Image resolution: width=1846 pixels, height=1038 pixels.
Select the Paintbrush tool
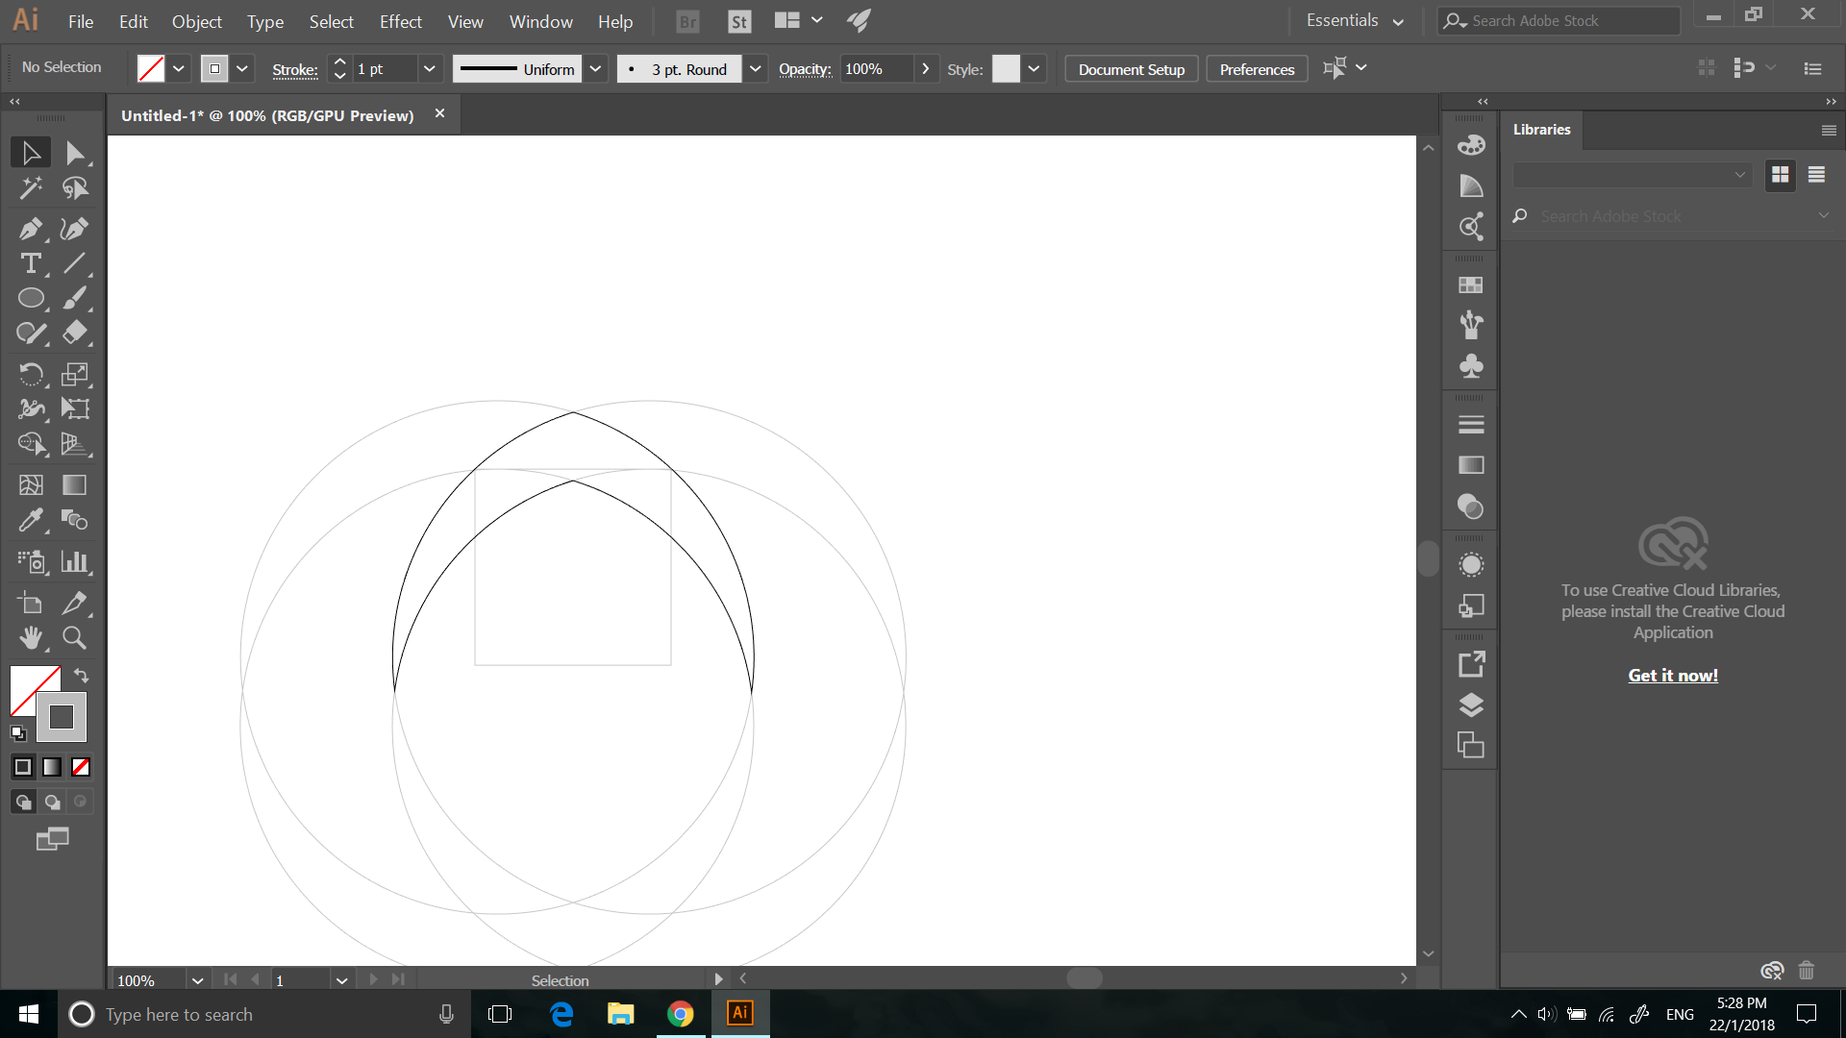[74, 298]
